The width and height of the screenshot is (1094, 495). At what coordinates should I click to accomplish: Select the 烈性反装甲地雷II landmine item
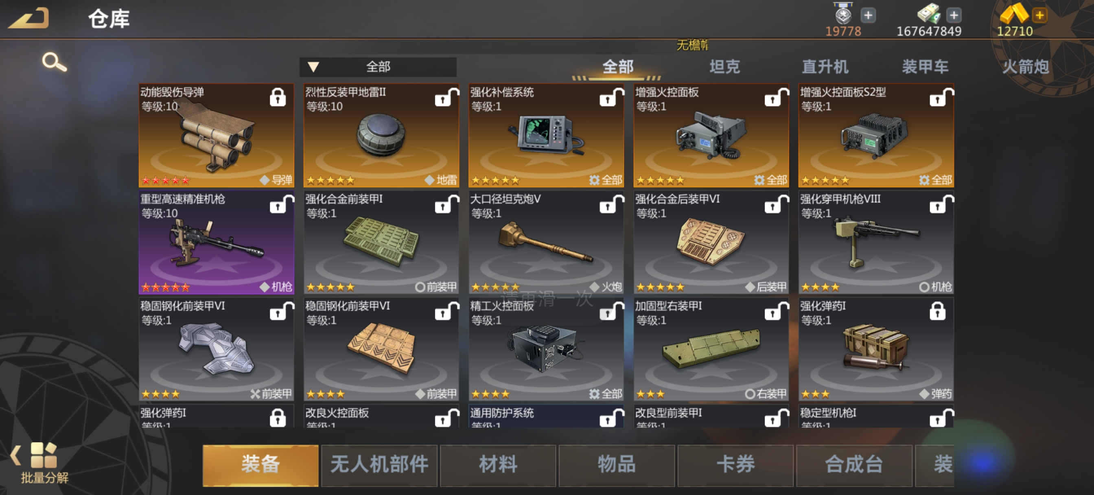tap(381, 135)
